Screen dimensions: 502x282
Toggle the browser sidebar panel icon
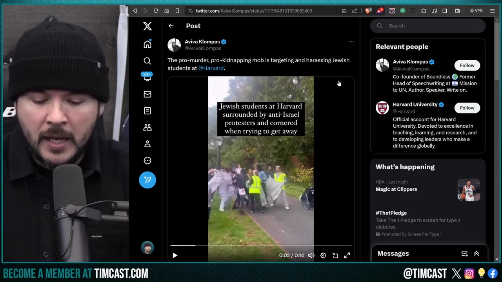point(445,11)
